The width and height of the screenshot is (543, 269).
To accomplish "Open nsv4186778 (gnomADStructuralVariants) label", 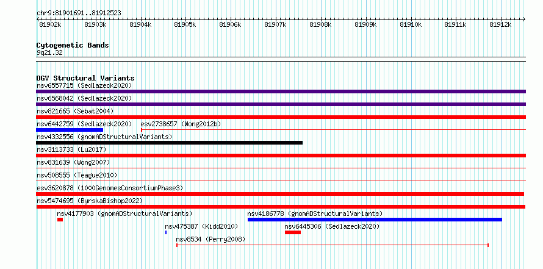I will tap(315, 213).
